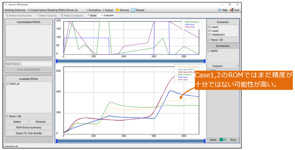Click the Evaluations Ok status text
This screenshot has height=150, width=295.
pos(11,146)
